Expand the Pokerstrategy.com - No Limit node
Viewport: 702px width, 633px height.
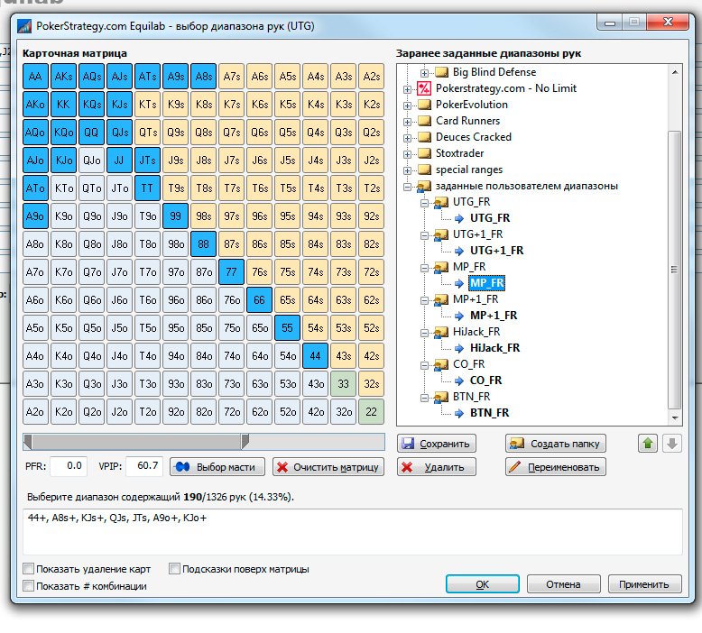[x=407, y=89]
